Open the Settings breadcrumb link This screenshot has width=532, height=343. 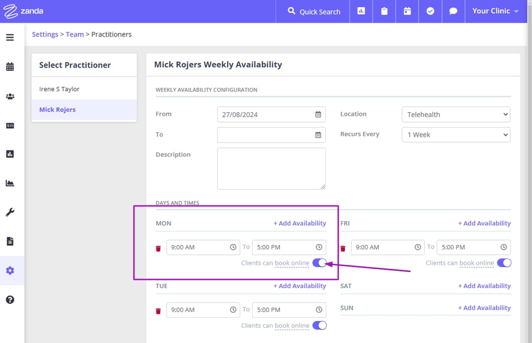point(45,35)
